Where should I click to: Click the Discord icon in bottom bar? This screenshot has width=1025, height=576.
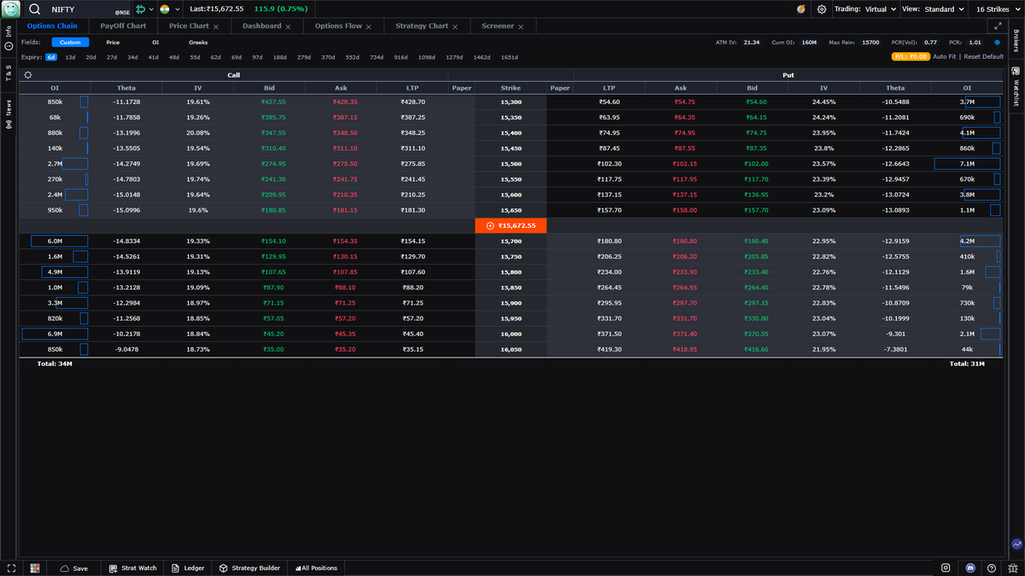pyautogui.click(x=970, y=567)
